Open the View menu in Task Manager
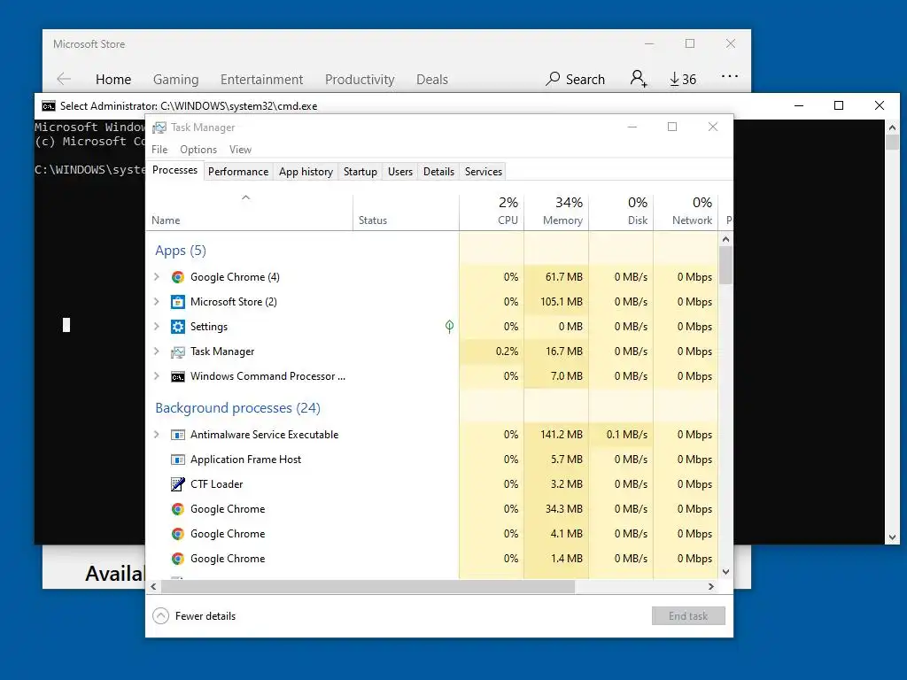Viewport: 907px width, 680px height. 240,149
